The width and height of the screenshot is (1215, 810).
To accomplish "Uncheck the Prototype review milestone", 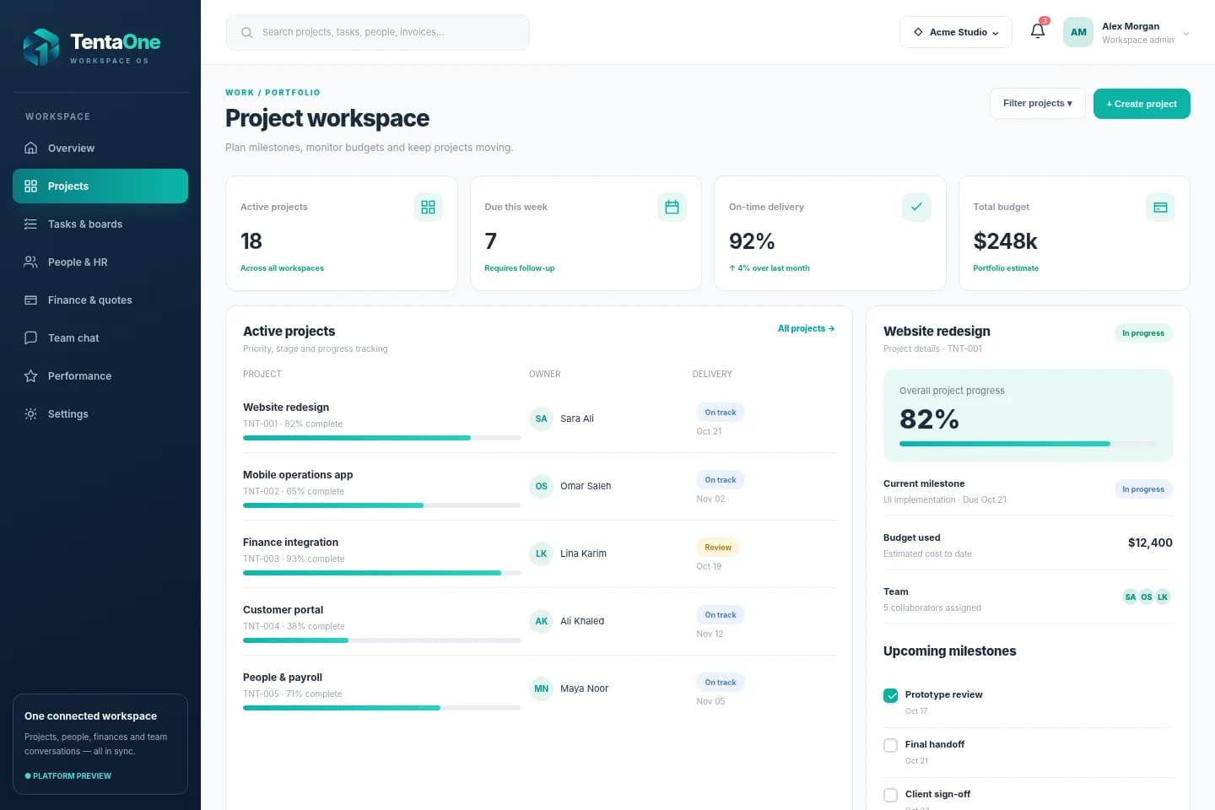I will (890, 695).
